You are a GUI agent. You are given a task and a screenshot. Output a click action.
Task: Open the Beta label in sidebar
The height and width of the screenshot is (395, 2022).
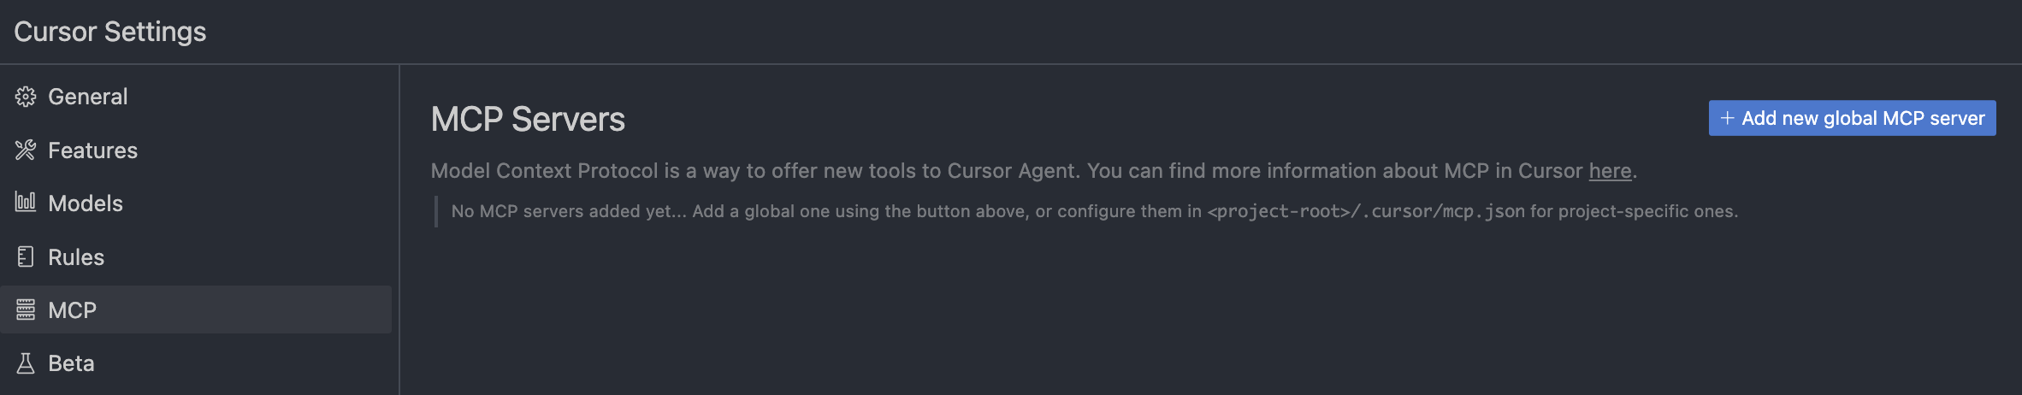pyautogui.click(x=71, y=363)
